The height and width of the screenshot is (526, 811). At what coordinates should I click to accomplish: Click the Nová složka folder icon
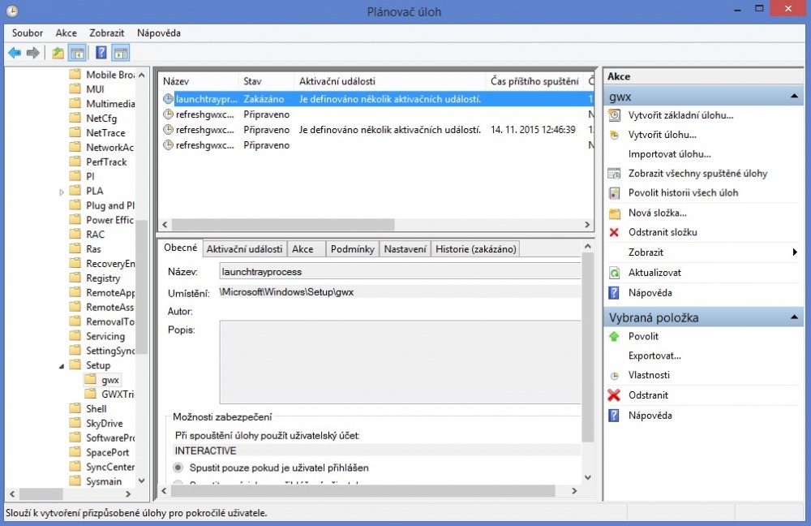point(614,213)
